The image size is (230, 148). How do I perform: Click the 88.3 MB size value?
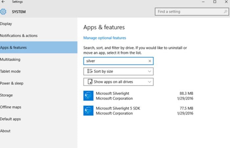[x=186, y=93]
